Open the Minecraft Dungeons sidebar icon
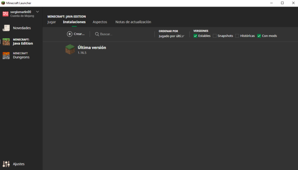Viewport: 298px width, 170px height. (6, 56)
